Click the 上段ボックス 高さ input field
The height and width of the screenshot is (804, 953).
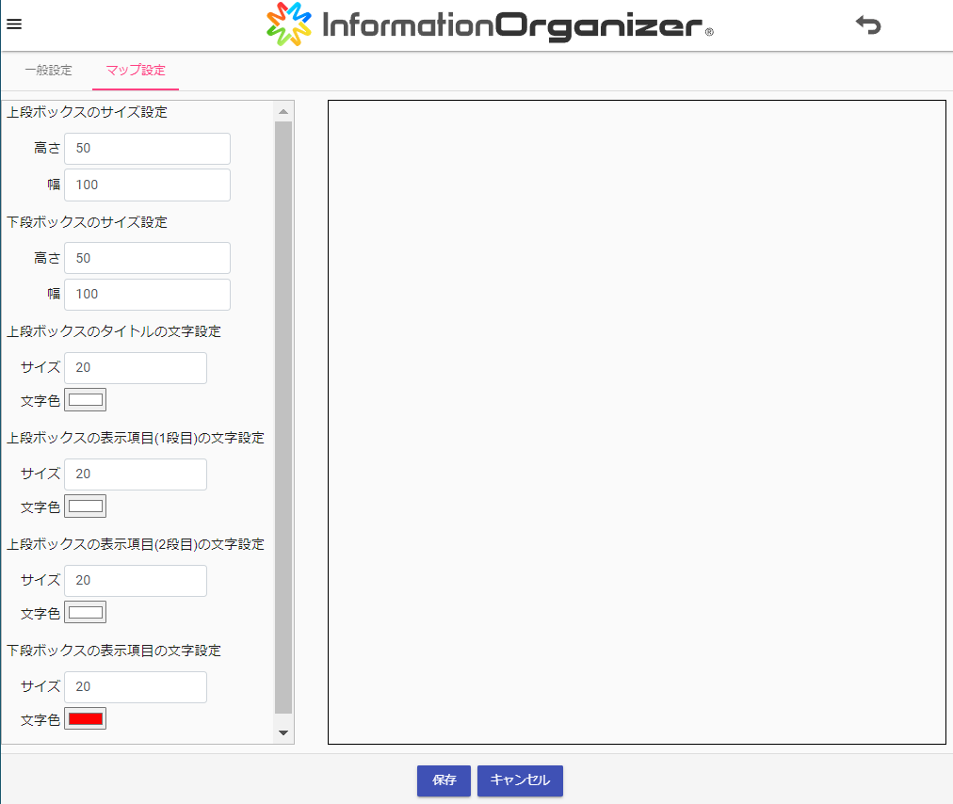147,149
